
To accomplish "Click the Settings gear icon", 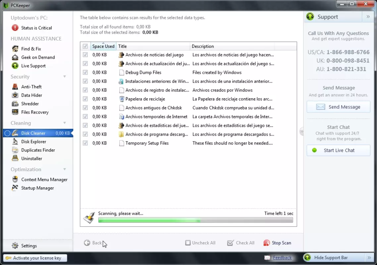I will click(x=15, y=245).
